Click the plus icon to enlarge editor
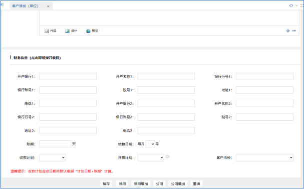The image size is (304, 189). [x=288, y=31]
